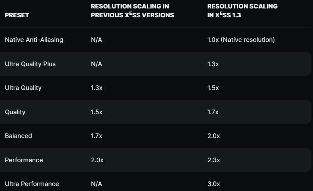Select the Resolution Scaling in Previous XeSS Versions header
Screen dimensions: 313x191
[x=132, y=11]
